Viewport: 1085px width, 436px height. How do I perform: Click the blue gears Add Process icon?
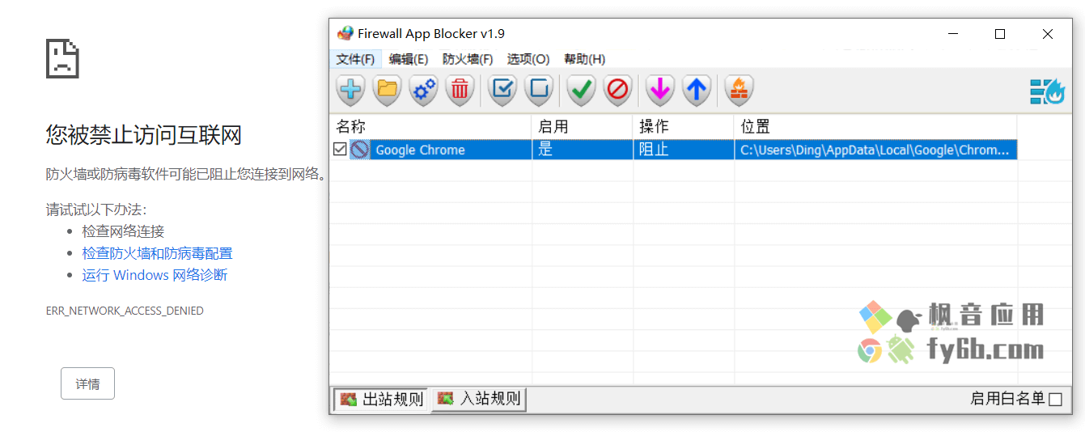click(x=424, y=90)
